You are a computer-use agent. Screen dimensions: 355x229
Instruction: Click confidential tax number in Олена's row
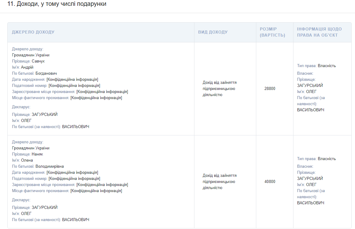click(74, 179)
